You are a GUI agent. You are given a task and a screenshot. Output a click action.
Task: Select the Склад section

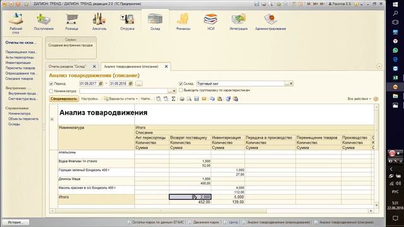[155, 23]
